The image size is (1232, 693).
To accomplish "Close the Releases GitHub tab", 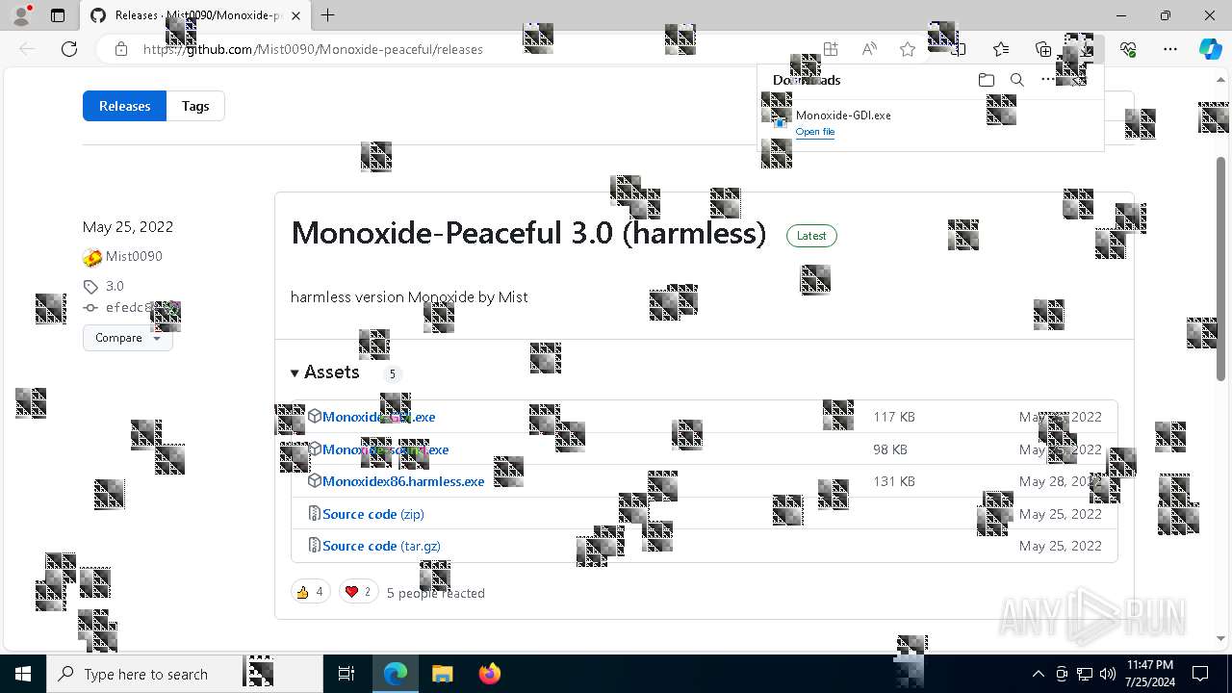I will [x=295, y=15].
